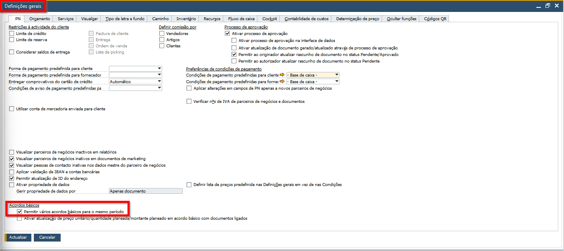Open the Códigos QR tab
564x251 pixels.
[x=435, y=19]
